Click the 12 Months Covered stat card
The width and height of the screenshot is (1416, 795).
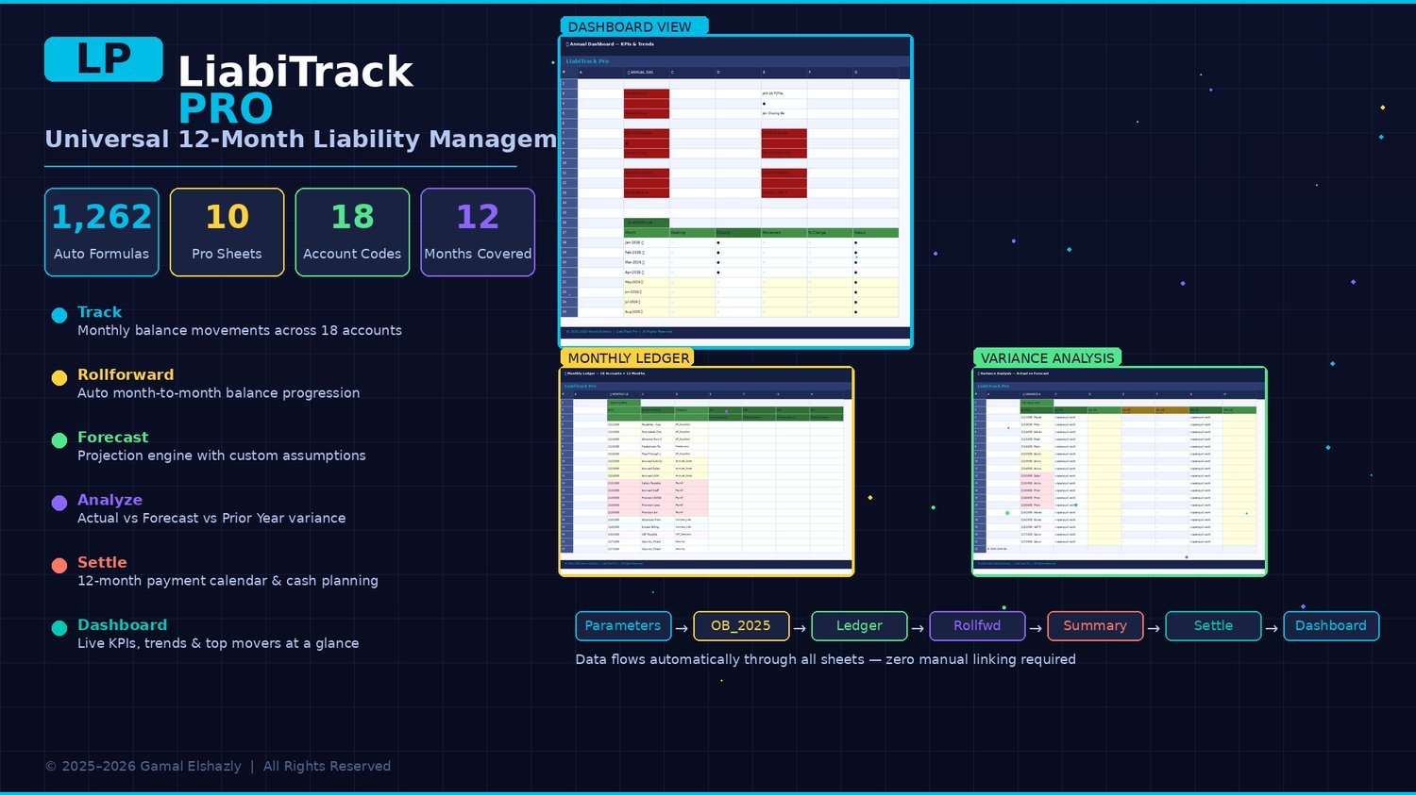(478, 232)
